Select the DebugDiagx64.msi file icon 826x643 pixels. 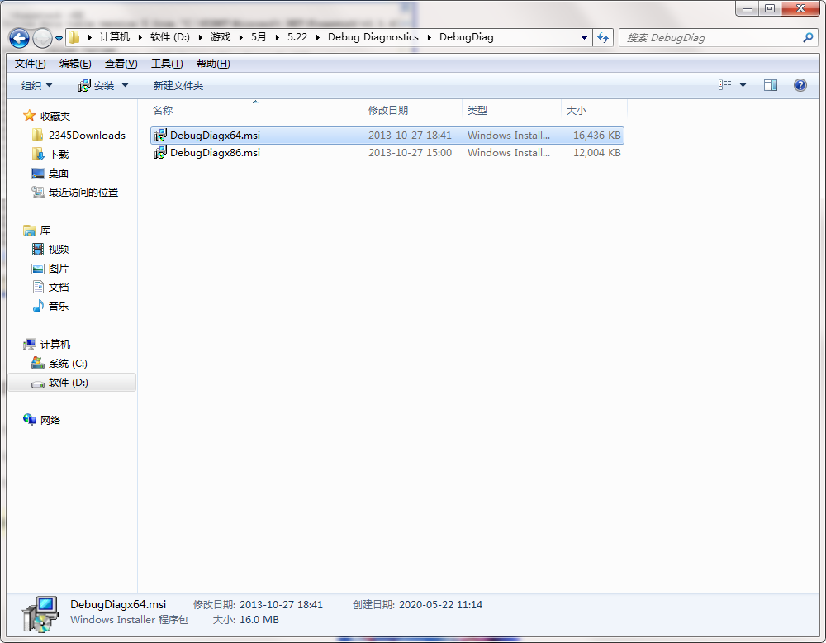[x=159, y=136]
